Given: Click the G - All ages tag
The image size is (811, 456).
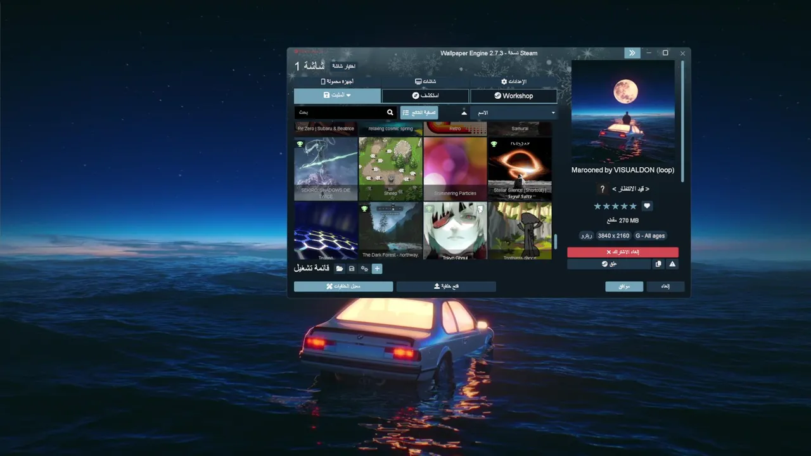Looking at the screenshot, I should [650, 236].
